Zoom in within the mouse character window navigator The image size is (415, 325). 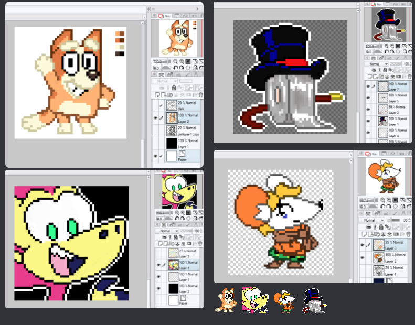tap(389, 200)
